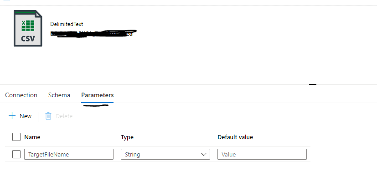Switch to the Connection tab

coord(21,95)
